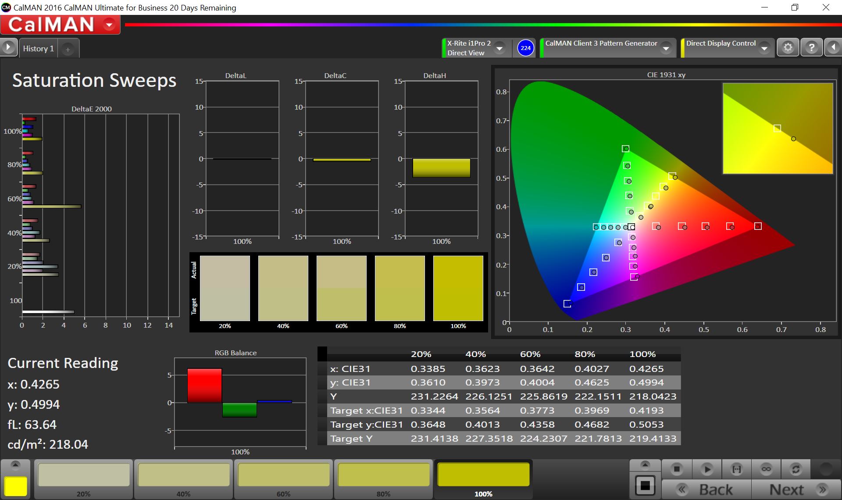Image resolution: width=842 pixels, height=500 pixels.
Task: Select the yellow color selector at bottom left
Action: tap(16, 486)
